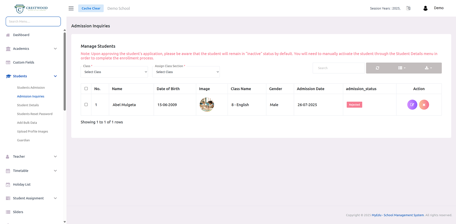Open Student Details in sidebar
Viewport: 456px width, 224px height.
(x=28, y=105)
